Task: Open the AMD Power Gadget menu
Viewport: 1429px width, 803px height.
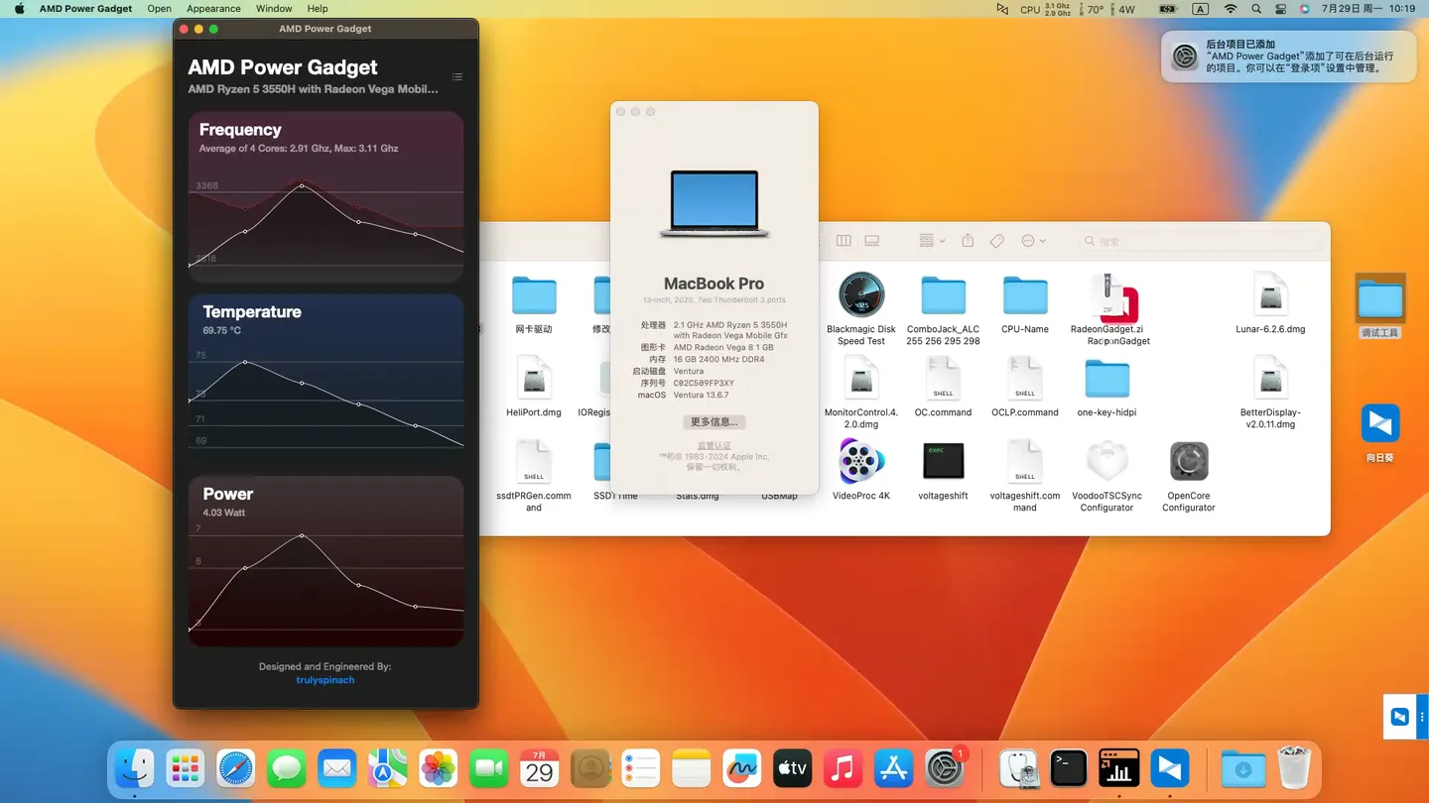Action: pos(85,9)
